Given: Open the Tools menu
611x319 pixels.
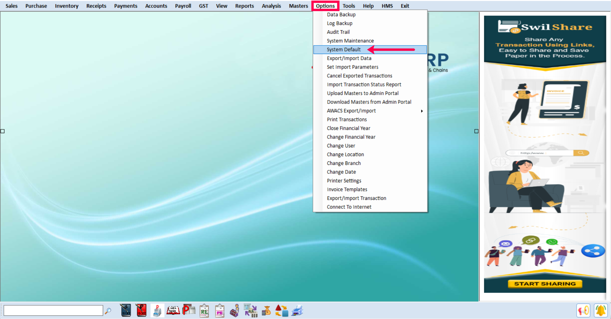Looking at the screenshot, I should 348,6.
